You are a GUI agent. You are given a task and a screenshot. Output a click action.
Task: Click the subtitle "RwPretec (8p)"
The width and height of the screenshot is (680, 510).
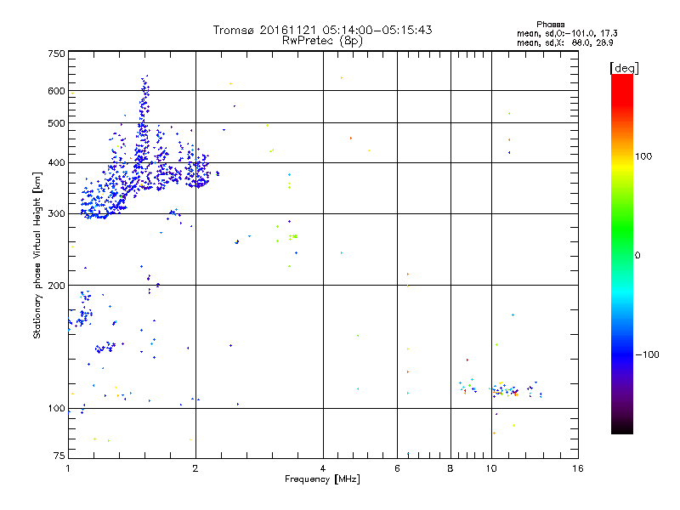[x=322, y=41]
